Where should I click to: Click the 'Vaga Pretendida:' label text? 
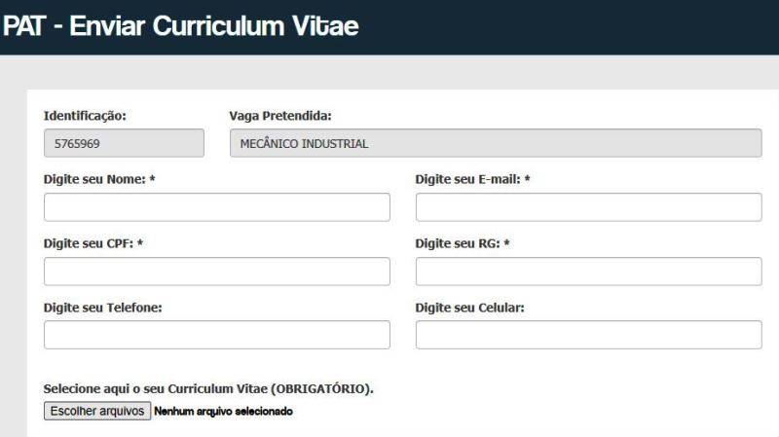click(x=280, y=116)
